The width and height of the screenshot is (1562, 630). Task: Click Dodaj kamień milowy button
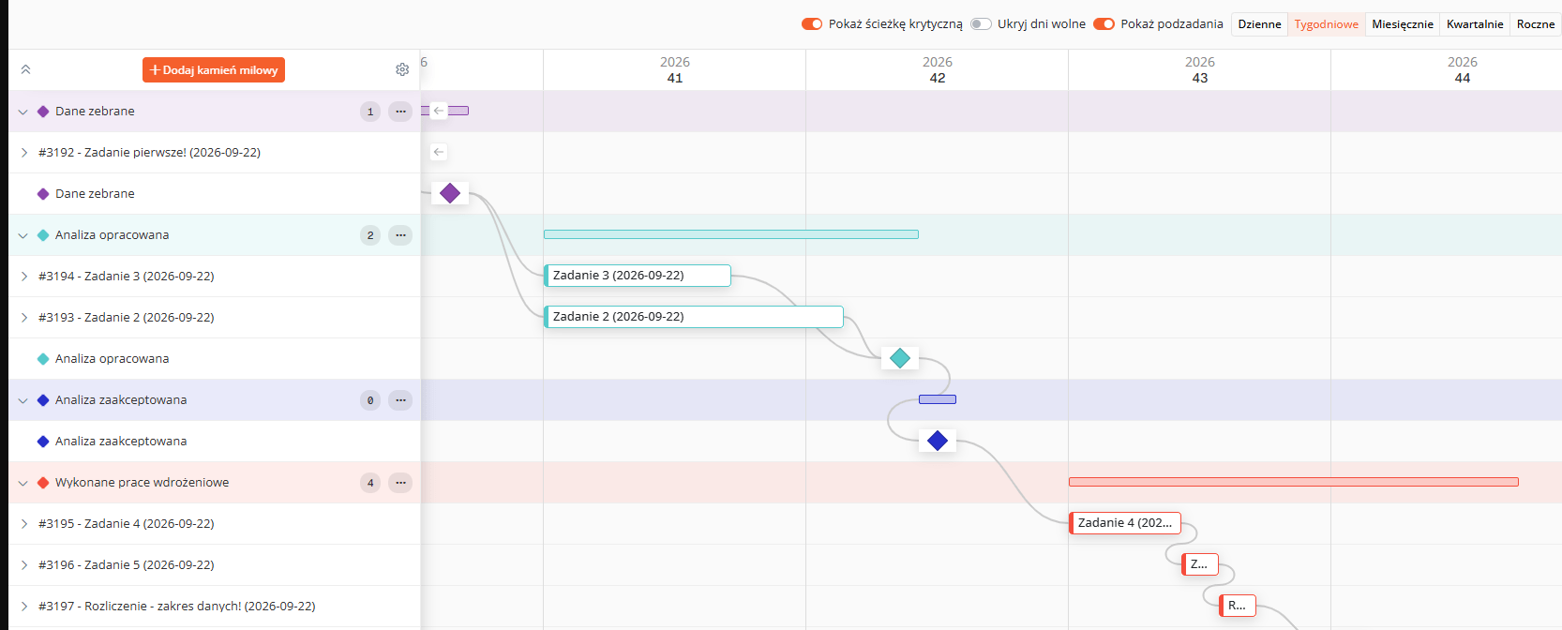click(x=214, y=70)
